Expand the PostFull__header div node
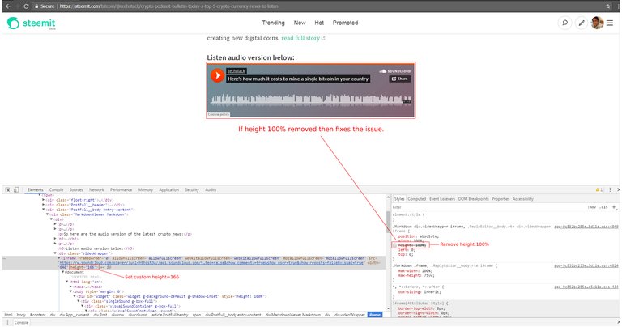 click(45, 206)
